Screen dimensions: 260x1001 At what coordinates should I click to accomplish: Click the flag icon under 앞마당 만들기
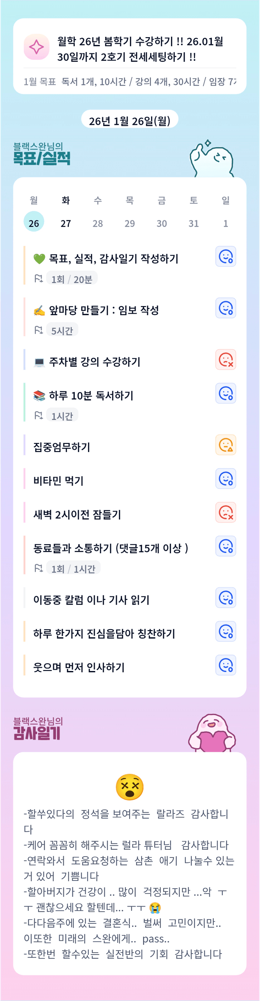pos(38,330)
